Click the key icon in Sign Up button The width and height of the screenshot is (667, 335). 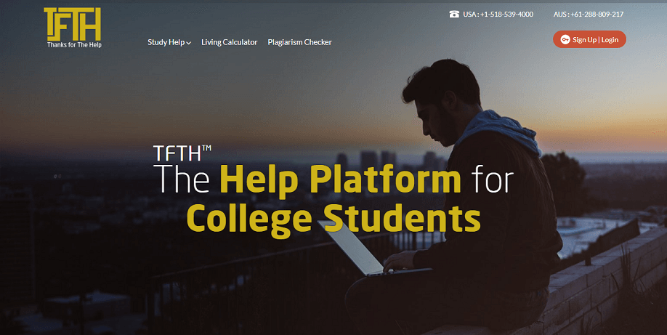(x=565, y=39)
